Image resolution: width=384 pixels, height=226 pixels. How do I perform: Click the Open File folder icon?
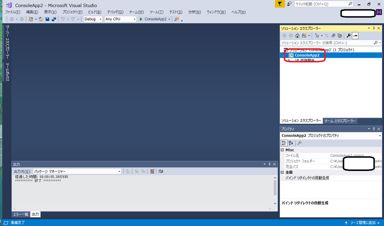41,19
